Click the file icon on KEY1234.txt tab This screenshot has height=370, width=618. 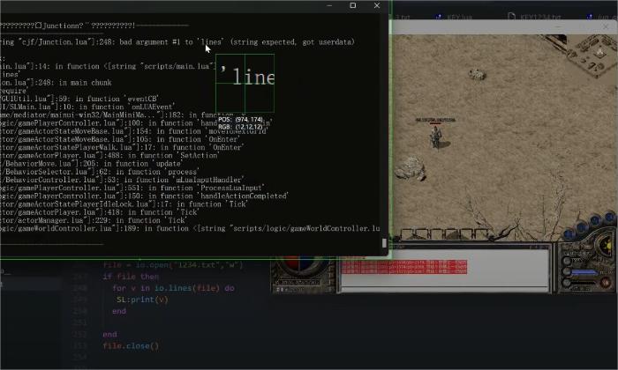point(513,16)
